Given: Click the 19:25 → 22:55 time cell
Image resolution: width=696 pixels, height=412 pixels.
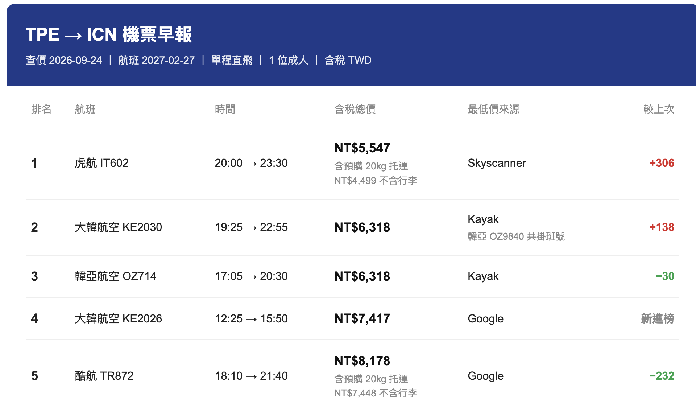Looking at the screenshot, I should pyautogui.click(x=251, y=227).
